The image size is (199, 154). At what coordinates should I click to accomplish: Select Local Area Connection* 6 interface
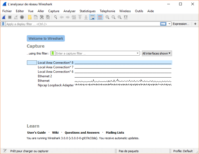(x=99, y=72)
